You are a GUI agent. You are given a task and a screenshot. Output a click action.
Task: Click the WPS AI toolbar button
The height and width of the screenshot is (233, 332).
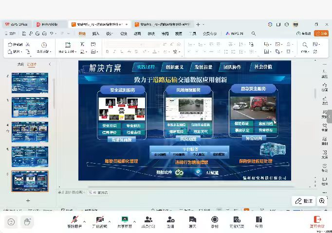click(234, 33)
